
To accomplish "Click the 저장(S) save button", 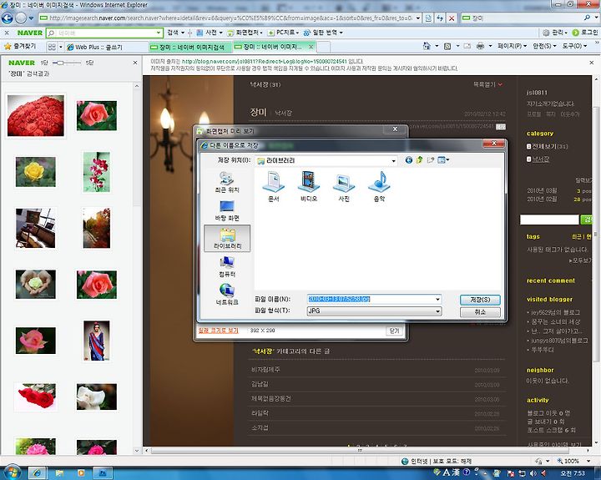I will point(480,300).
